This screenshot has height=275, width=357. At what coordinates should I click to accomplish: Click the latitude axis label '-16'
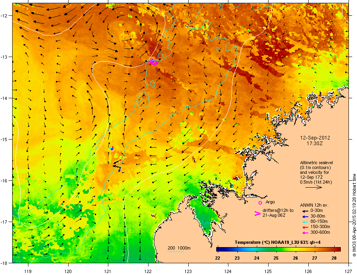pyautogui.click(x=4, y=181)
